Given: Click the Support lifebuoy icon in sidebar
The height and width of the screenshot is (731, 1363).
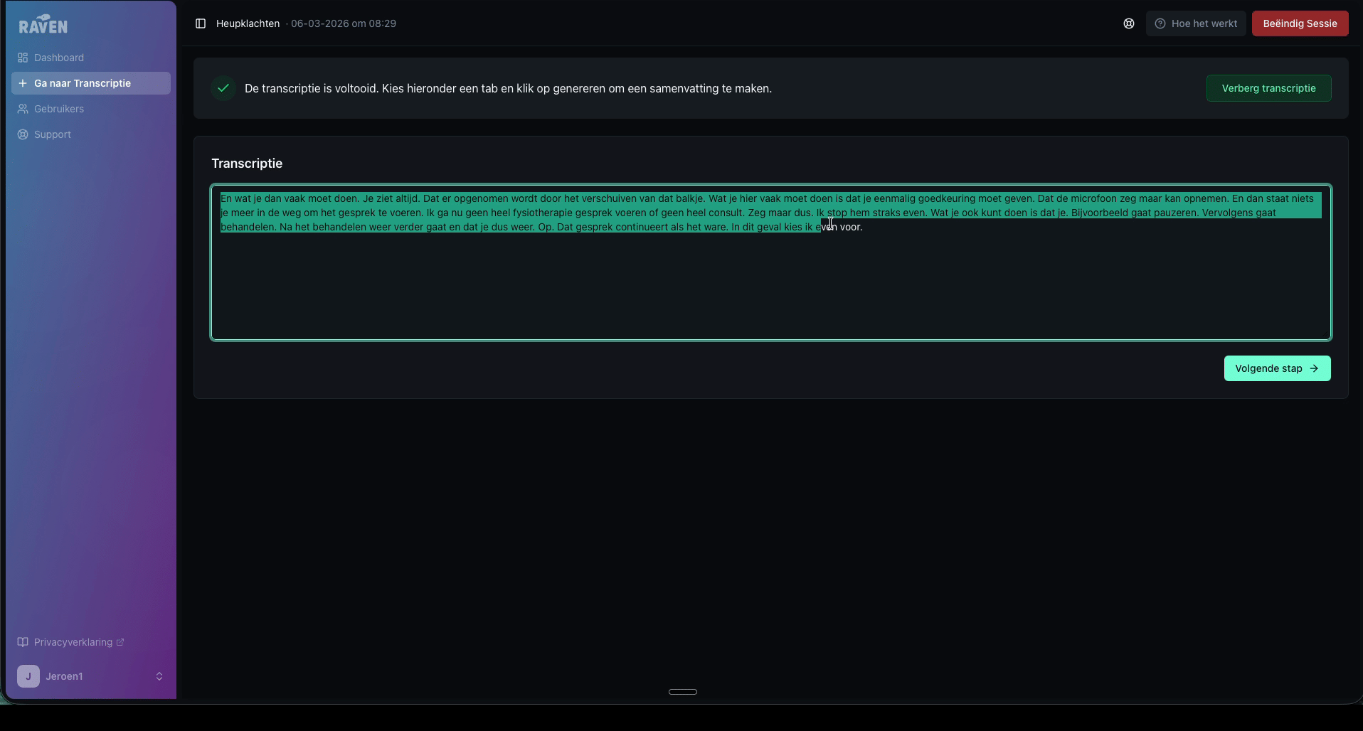Looking at the screenshot, I should point(23,134).
